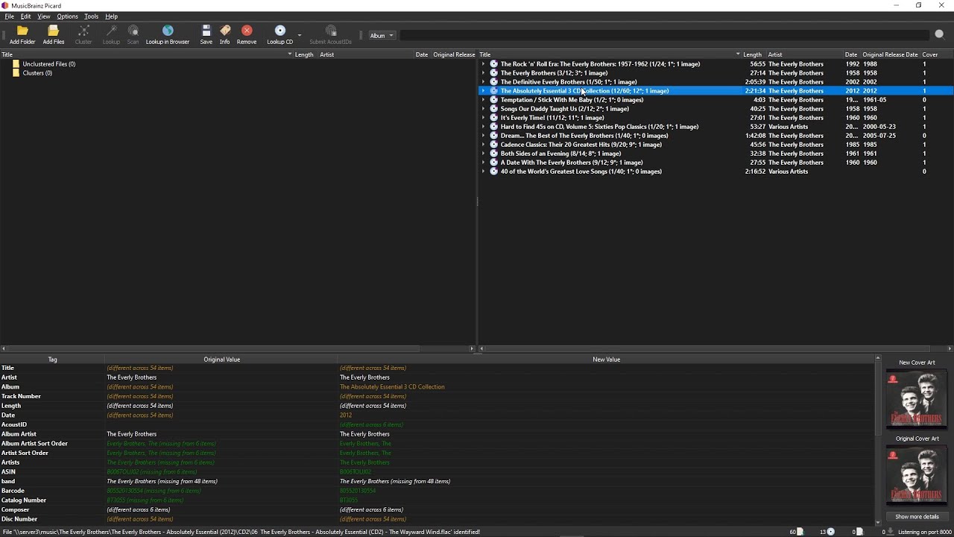Image resolution: width=954 pixels, height=537 pixels.
Task: Click disc icon of Both Sides of an Evening
Action: [493, 154]
